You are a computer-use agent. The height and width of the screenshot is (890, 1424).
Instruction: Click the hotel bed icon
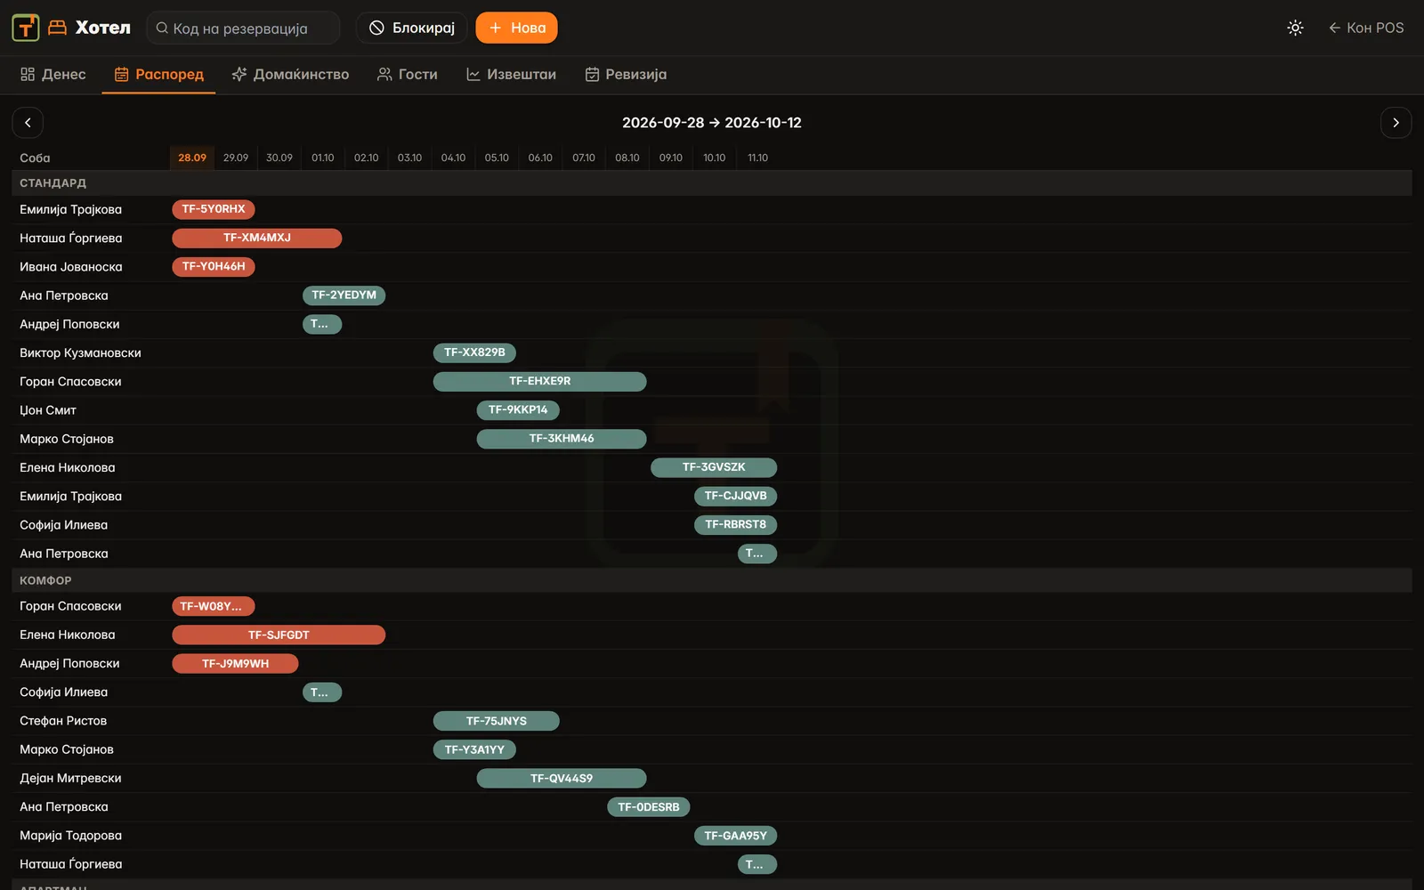(x=57, y=28)
